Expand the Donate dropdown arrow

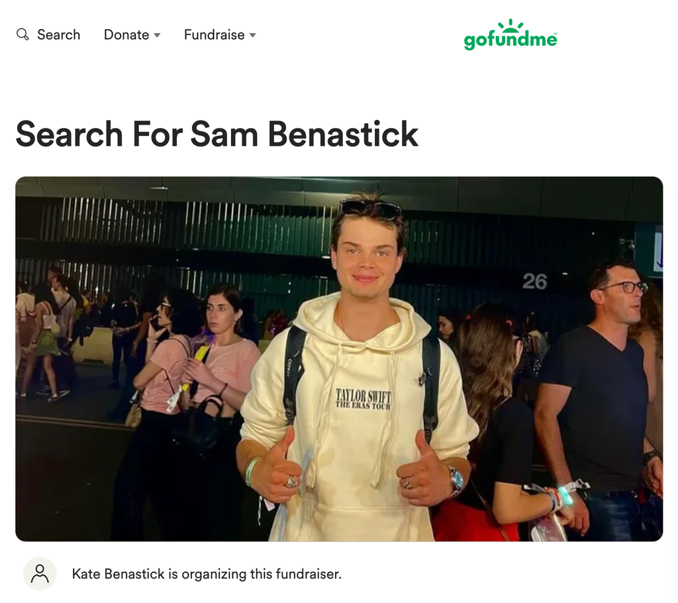point(158,35)
